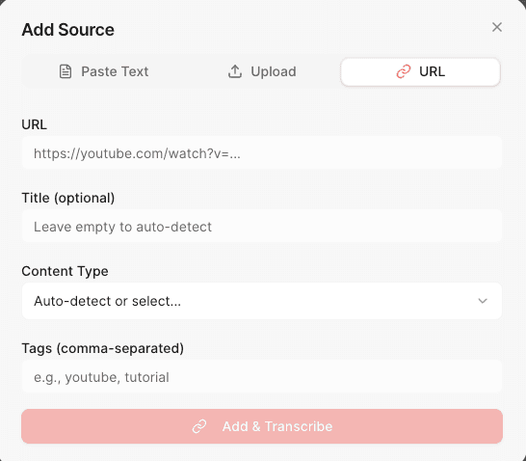Screen dimensions: 526x461
Task: Select the URL tab
Action: pyautogui.click(x=420, y=71)
